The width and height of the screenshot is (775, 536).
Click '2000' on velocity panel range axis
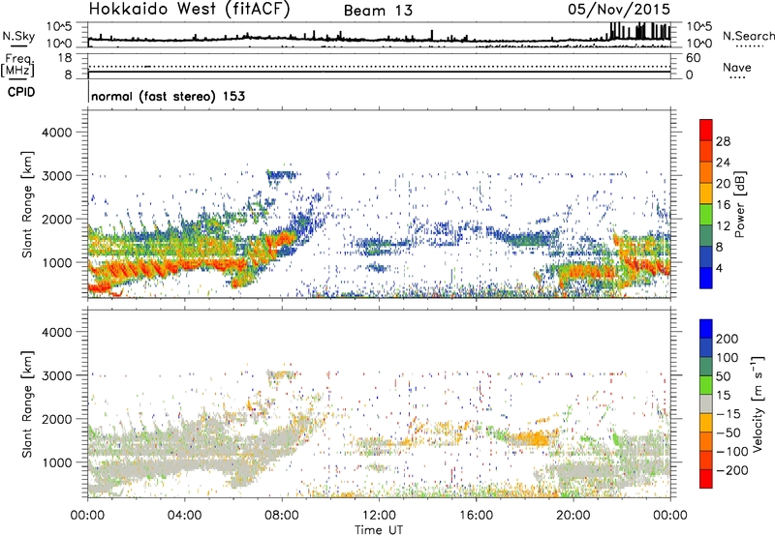coord(56,419)
